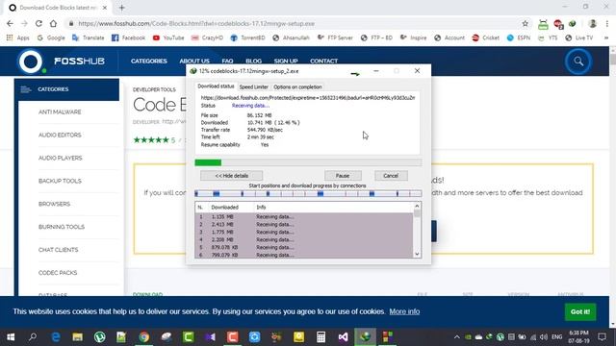Switch to the Speed Limiter tab
The image size is (616, 346).
pyautogui.click(x=253, y=86)
